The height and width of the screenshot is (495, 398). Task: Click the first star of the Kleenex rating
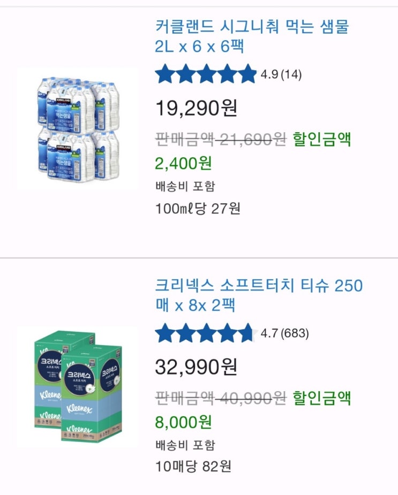tap(165, 333)
